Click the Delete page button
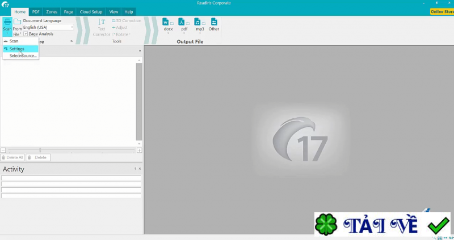 pyautogui.click(x=38, y=157)
